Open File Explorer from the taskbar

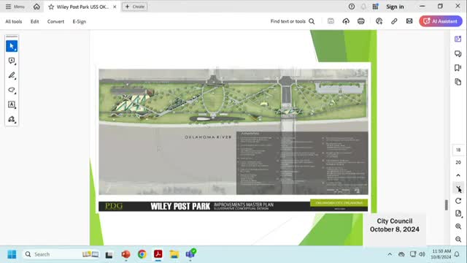pos(174,254)
